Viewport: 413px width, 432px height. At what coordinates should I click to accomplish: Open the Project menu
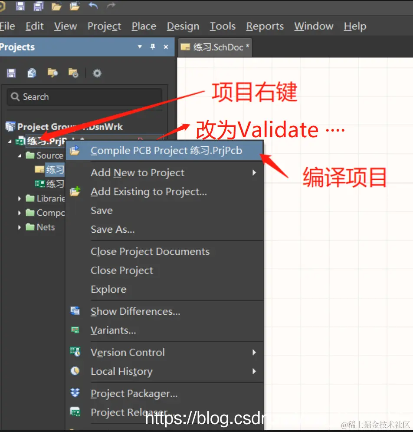[105, 26]
